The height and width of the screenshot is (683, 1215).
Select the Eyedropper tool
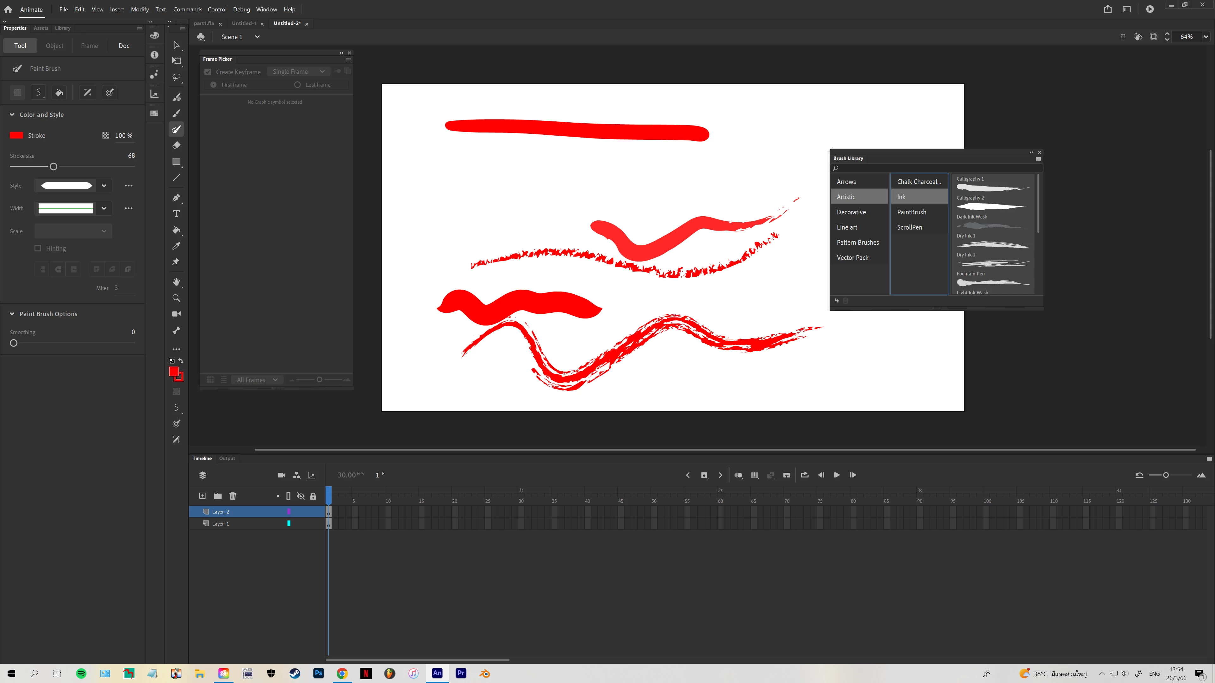(177, 246)
